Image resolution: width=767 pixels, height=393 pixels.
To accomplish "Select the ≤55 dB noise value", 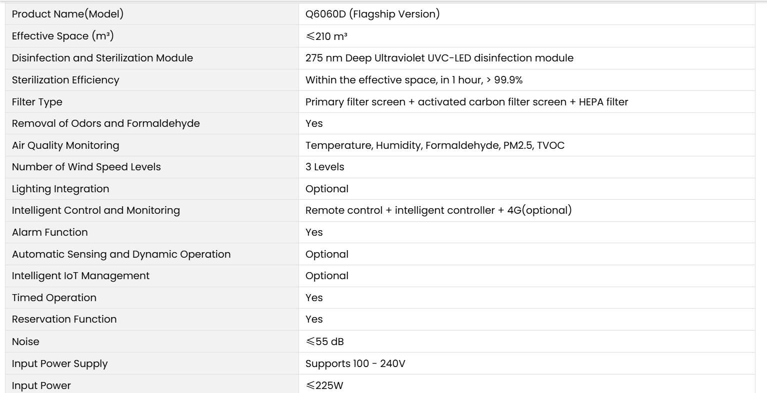I will pos(324,342).
